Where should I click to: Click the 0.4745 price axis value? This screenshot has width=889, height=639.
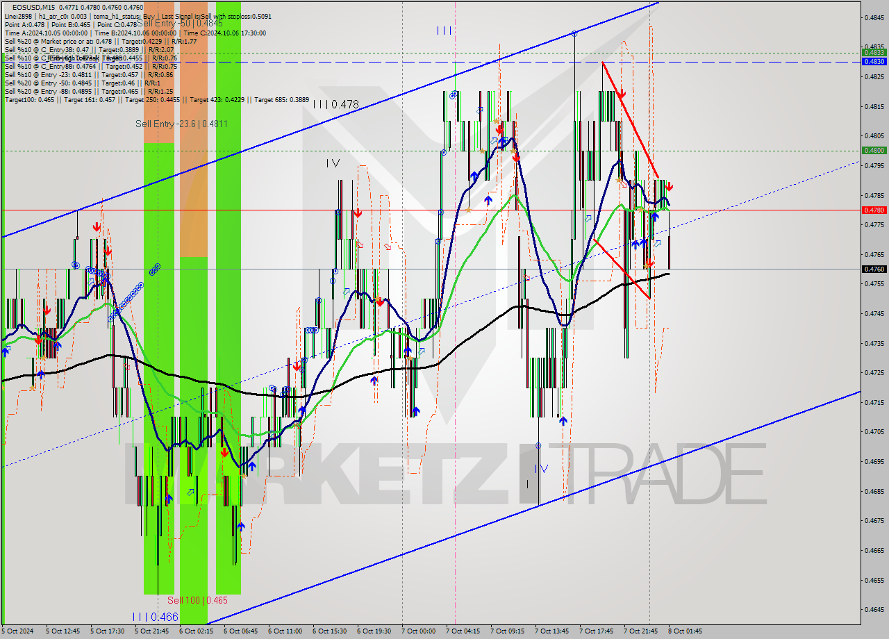click(874, 313)
